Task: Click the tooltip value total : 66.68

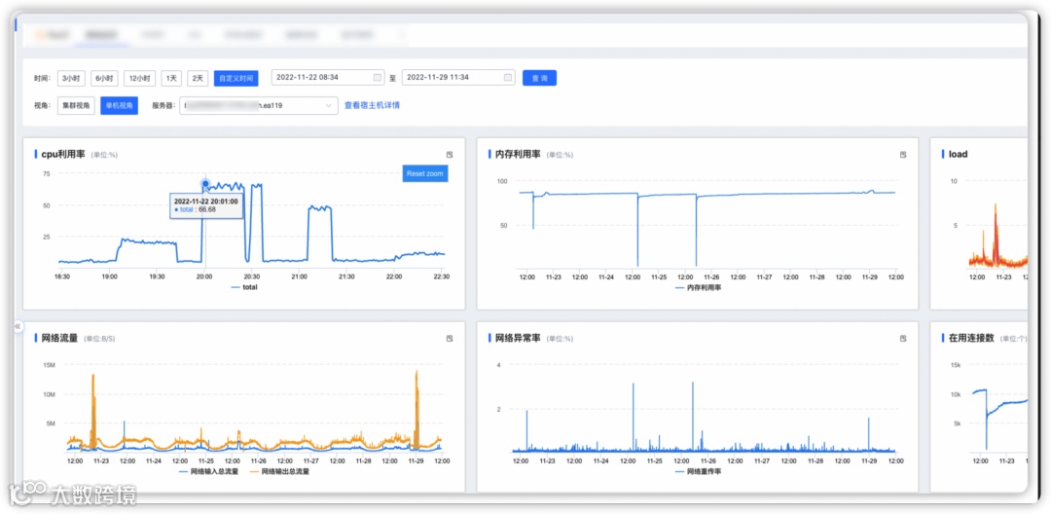Action: (195, 209)
